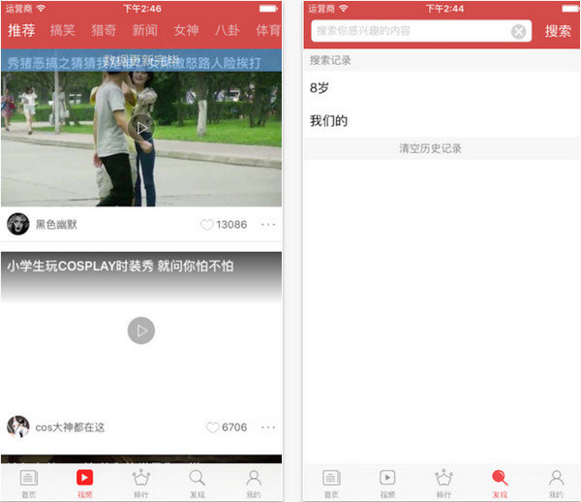The image size is (581, 502).
Task: Open more options for the cos大神都在这 video
Action: click(268, 427)
